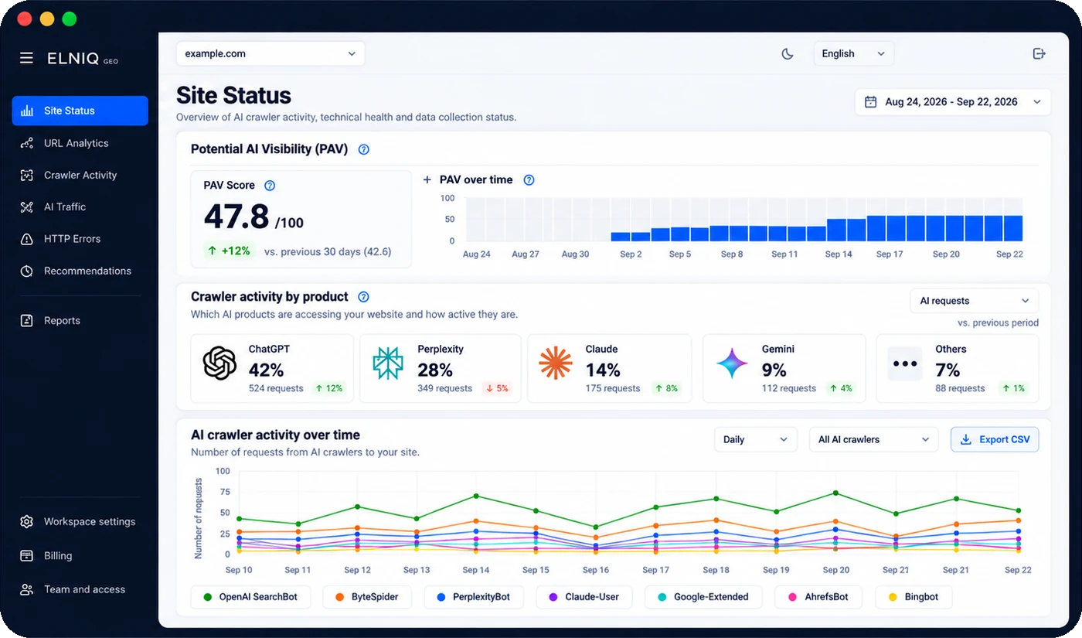
Task: Open AI Traffic in the sidebar
Action: (x=80, y=207)
